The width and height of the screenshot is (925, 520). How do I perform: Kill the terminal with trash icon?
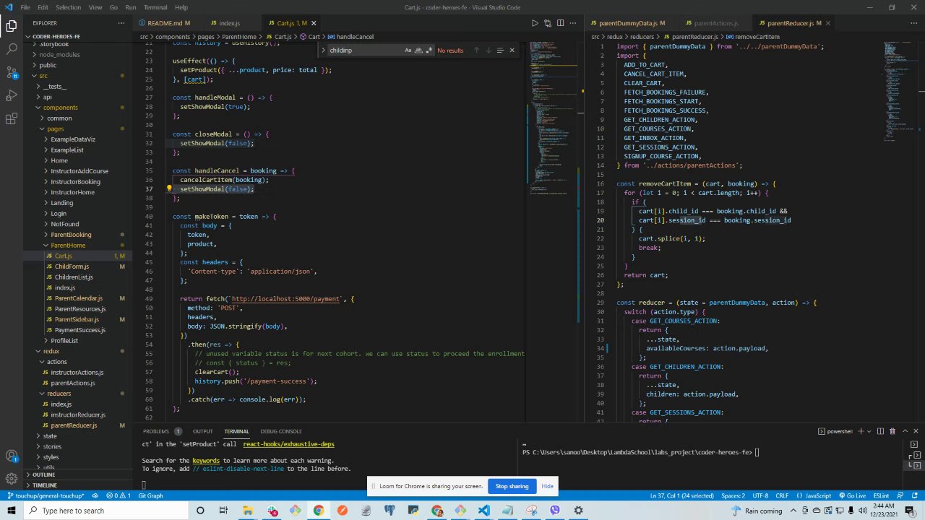[892, 431]
